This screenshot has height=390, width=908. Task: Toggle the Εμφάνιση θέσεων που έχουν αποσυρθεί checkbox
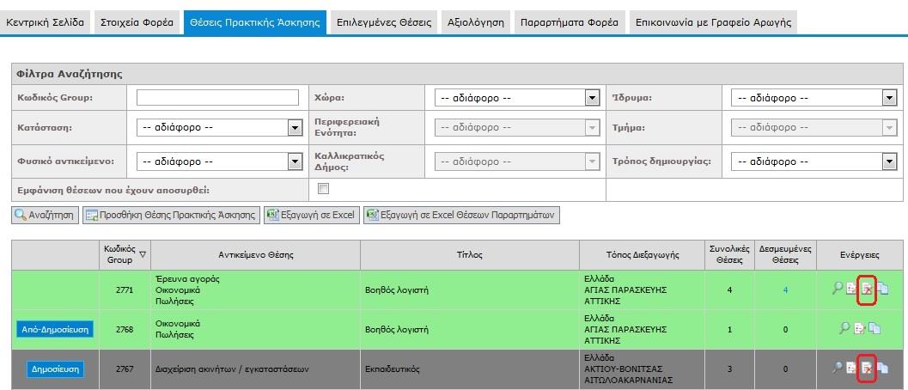[x=323, y=188]
